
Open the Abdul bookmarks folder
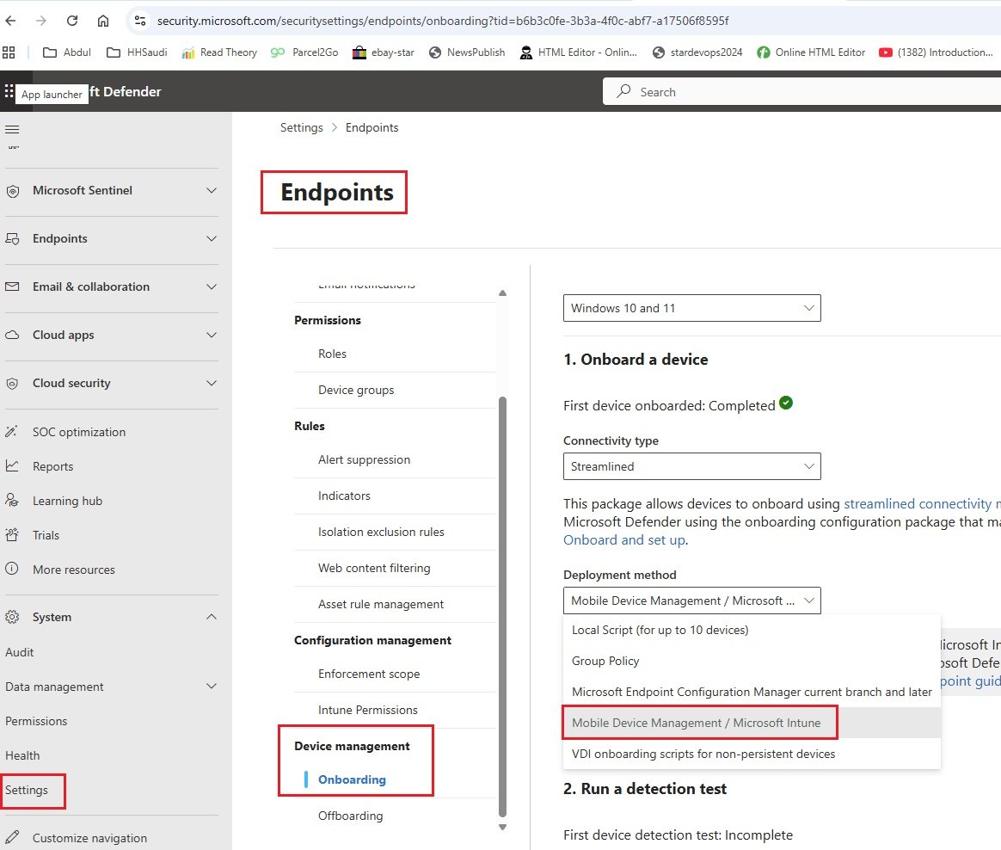pyautogui.click(x=67, y=52)
